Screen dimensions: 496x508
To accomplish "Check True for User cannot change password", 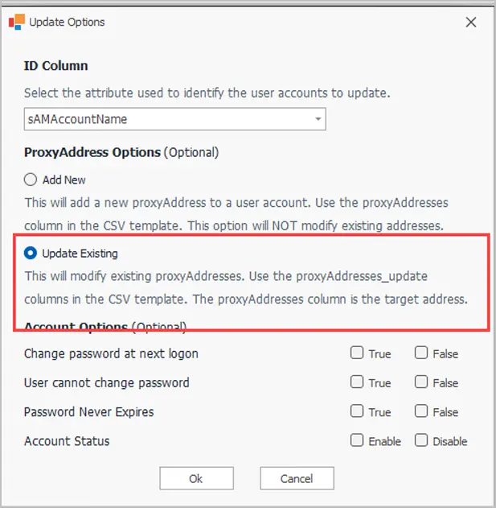I will click(357, 382).
